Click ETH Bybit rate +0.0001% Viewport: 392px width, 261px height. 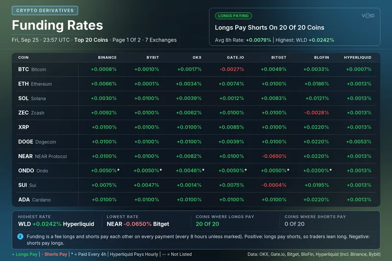pyautogui.click(x=147, y=84)
